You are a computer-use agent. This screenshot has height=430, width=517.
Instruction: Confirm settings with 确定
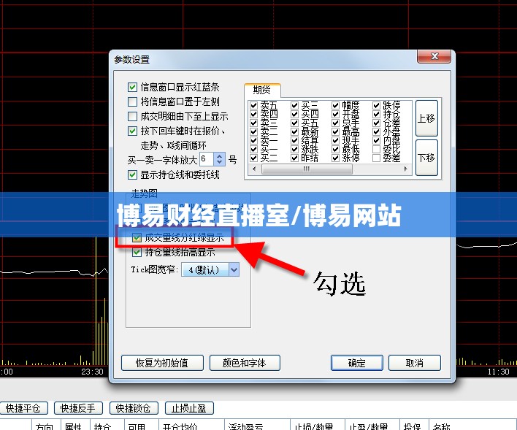[357, 363]
